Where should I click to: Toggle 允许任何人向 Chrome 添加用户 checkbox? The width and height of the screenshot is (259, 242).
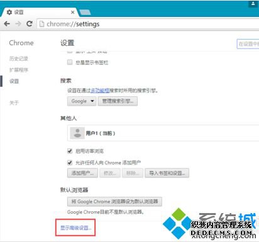[x=70, y=162]
